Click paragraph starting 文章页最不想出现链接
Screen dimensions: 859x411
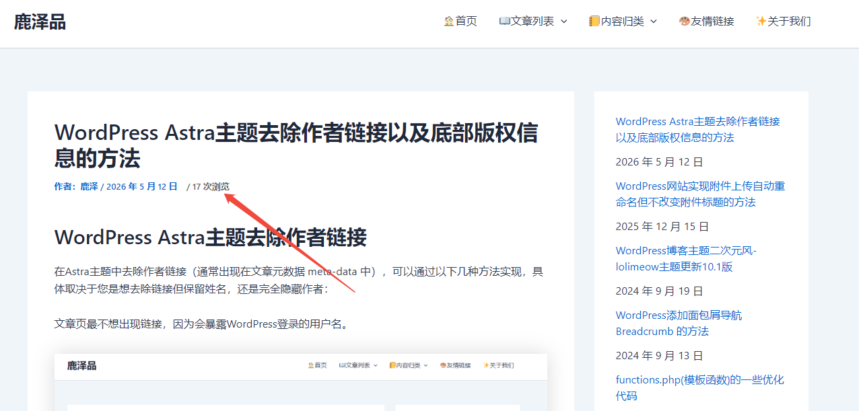203,324
